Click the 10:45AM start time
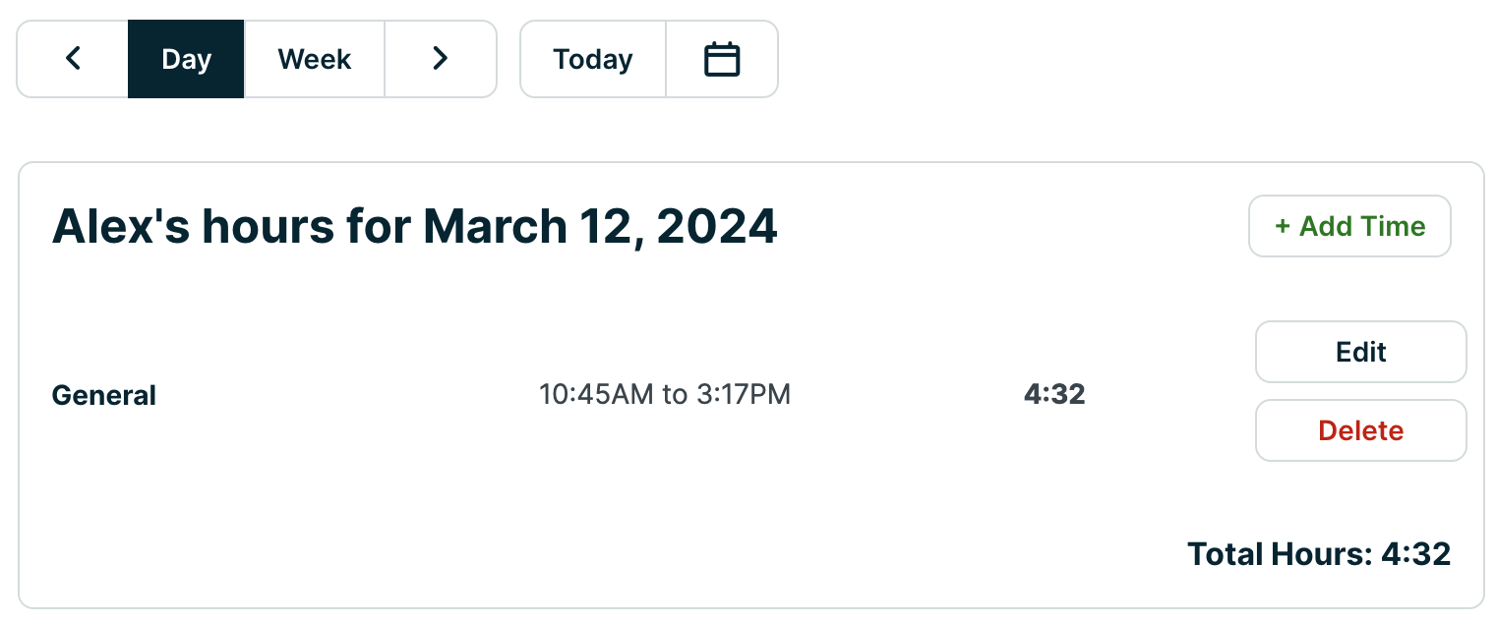Screen dimensions: 1497x621 596,395
